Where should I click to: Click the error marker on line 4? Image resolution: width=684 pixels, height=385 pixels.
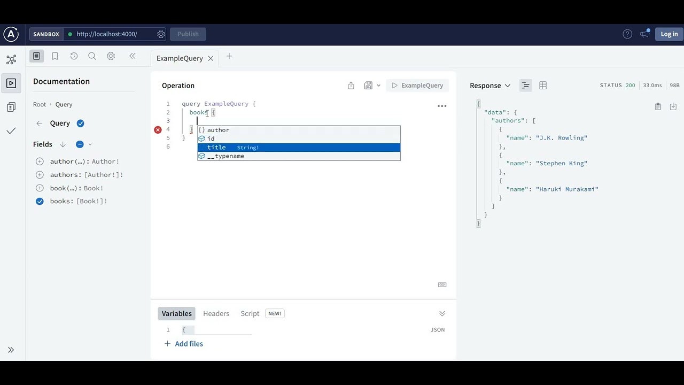(x=158, y=130)
